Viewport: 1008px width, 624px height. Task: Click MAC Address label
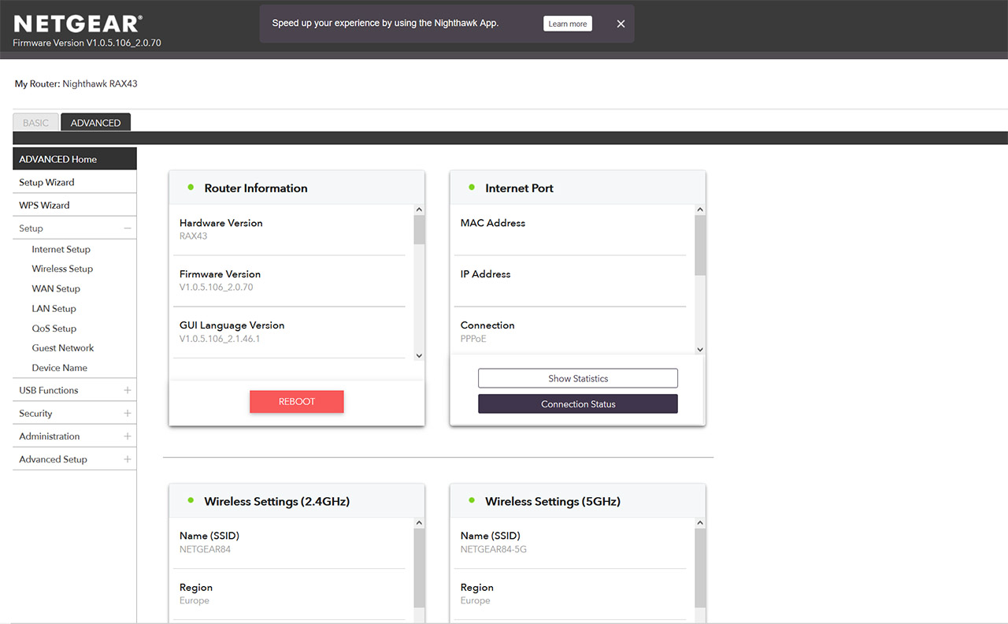point(493,223)
